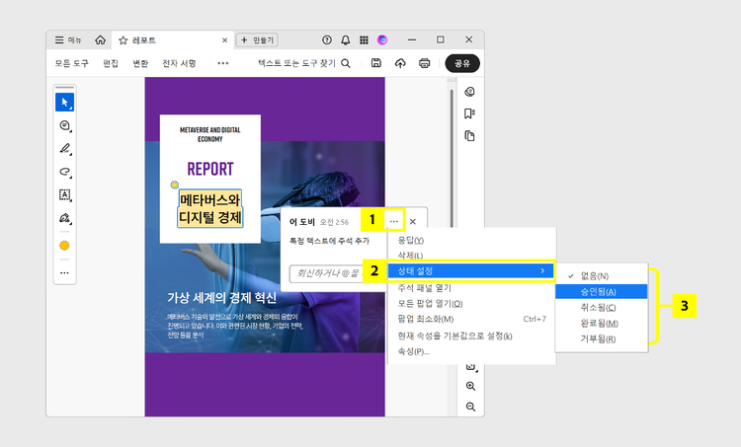Open comment options ellipsis in popup
The image size is (741, 447).
(x=394, y=221)
